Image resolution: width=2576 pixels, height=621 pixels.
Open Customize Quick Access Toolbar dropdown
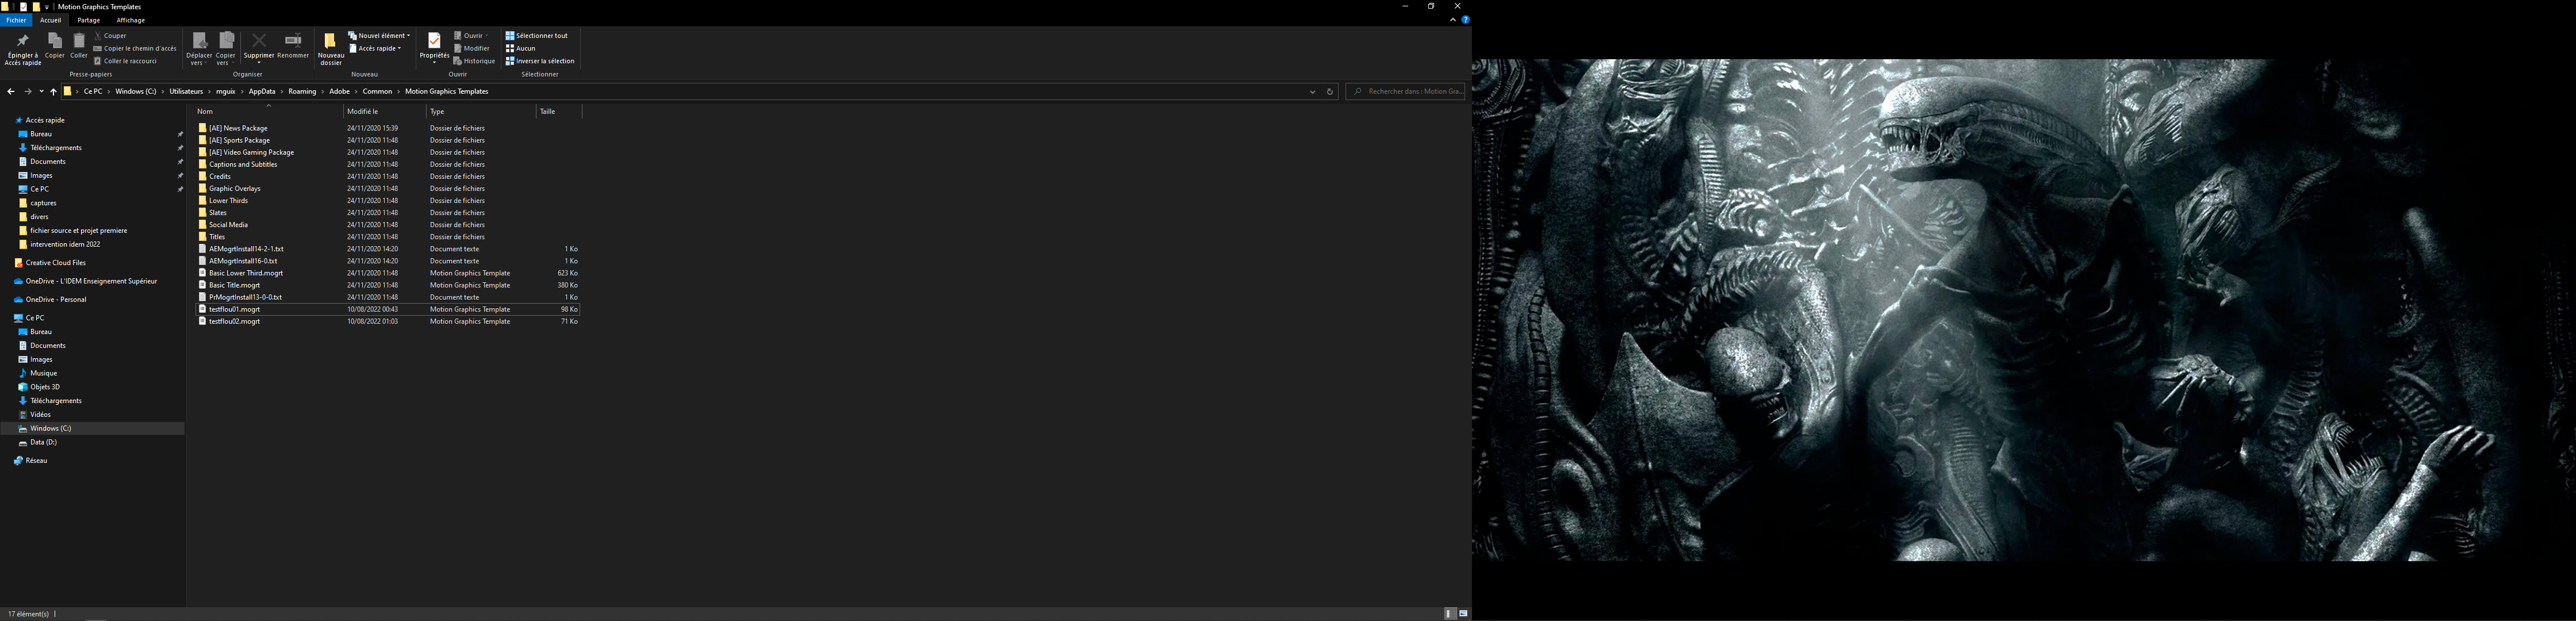click(48, 7)
